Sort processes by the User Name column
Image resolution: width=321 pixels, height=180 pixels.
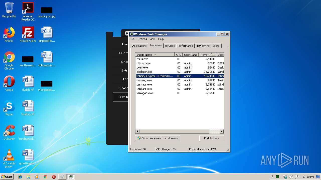(191, 55)
